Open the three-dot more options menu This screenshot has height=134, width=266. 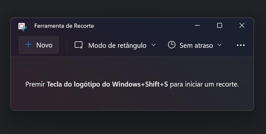pos(241,45)
